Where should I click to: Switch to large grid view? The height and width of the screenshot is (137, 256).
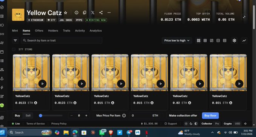(198, 41)
